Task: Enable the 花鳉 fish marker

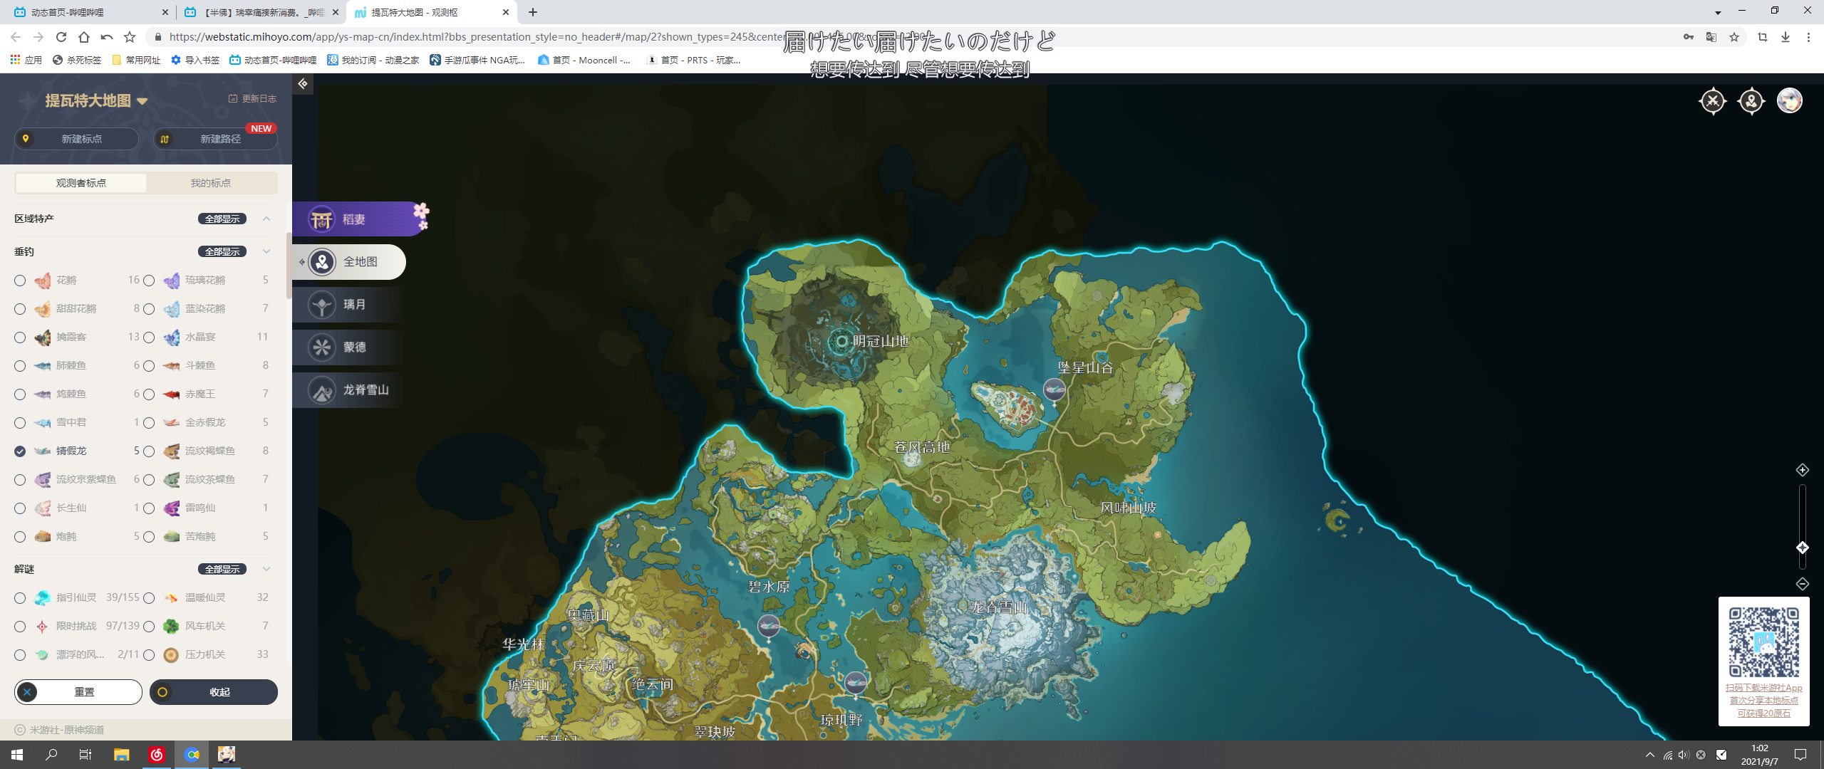Action: pos(20,281)
